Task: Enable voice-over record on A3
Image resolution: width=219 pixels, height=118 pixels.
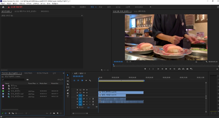Action: [93, 105]
